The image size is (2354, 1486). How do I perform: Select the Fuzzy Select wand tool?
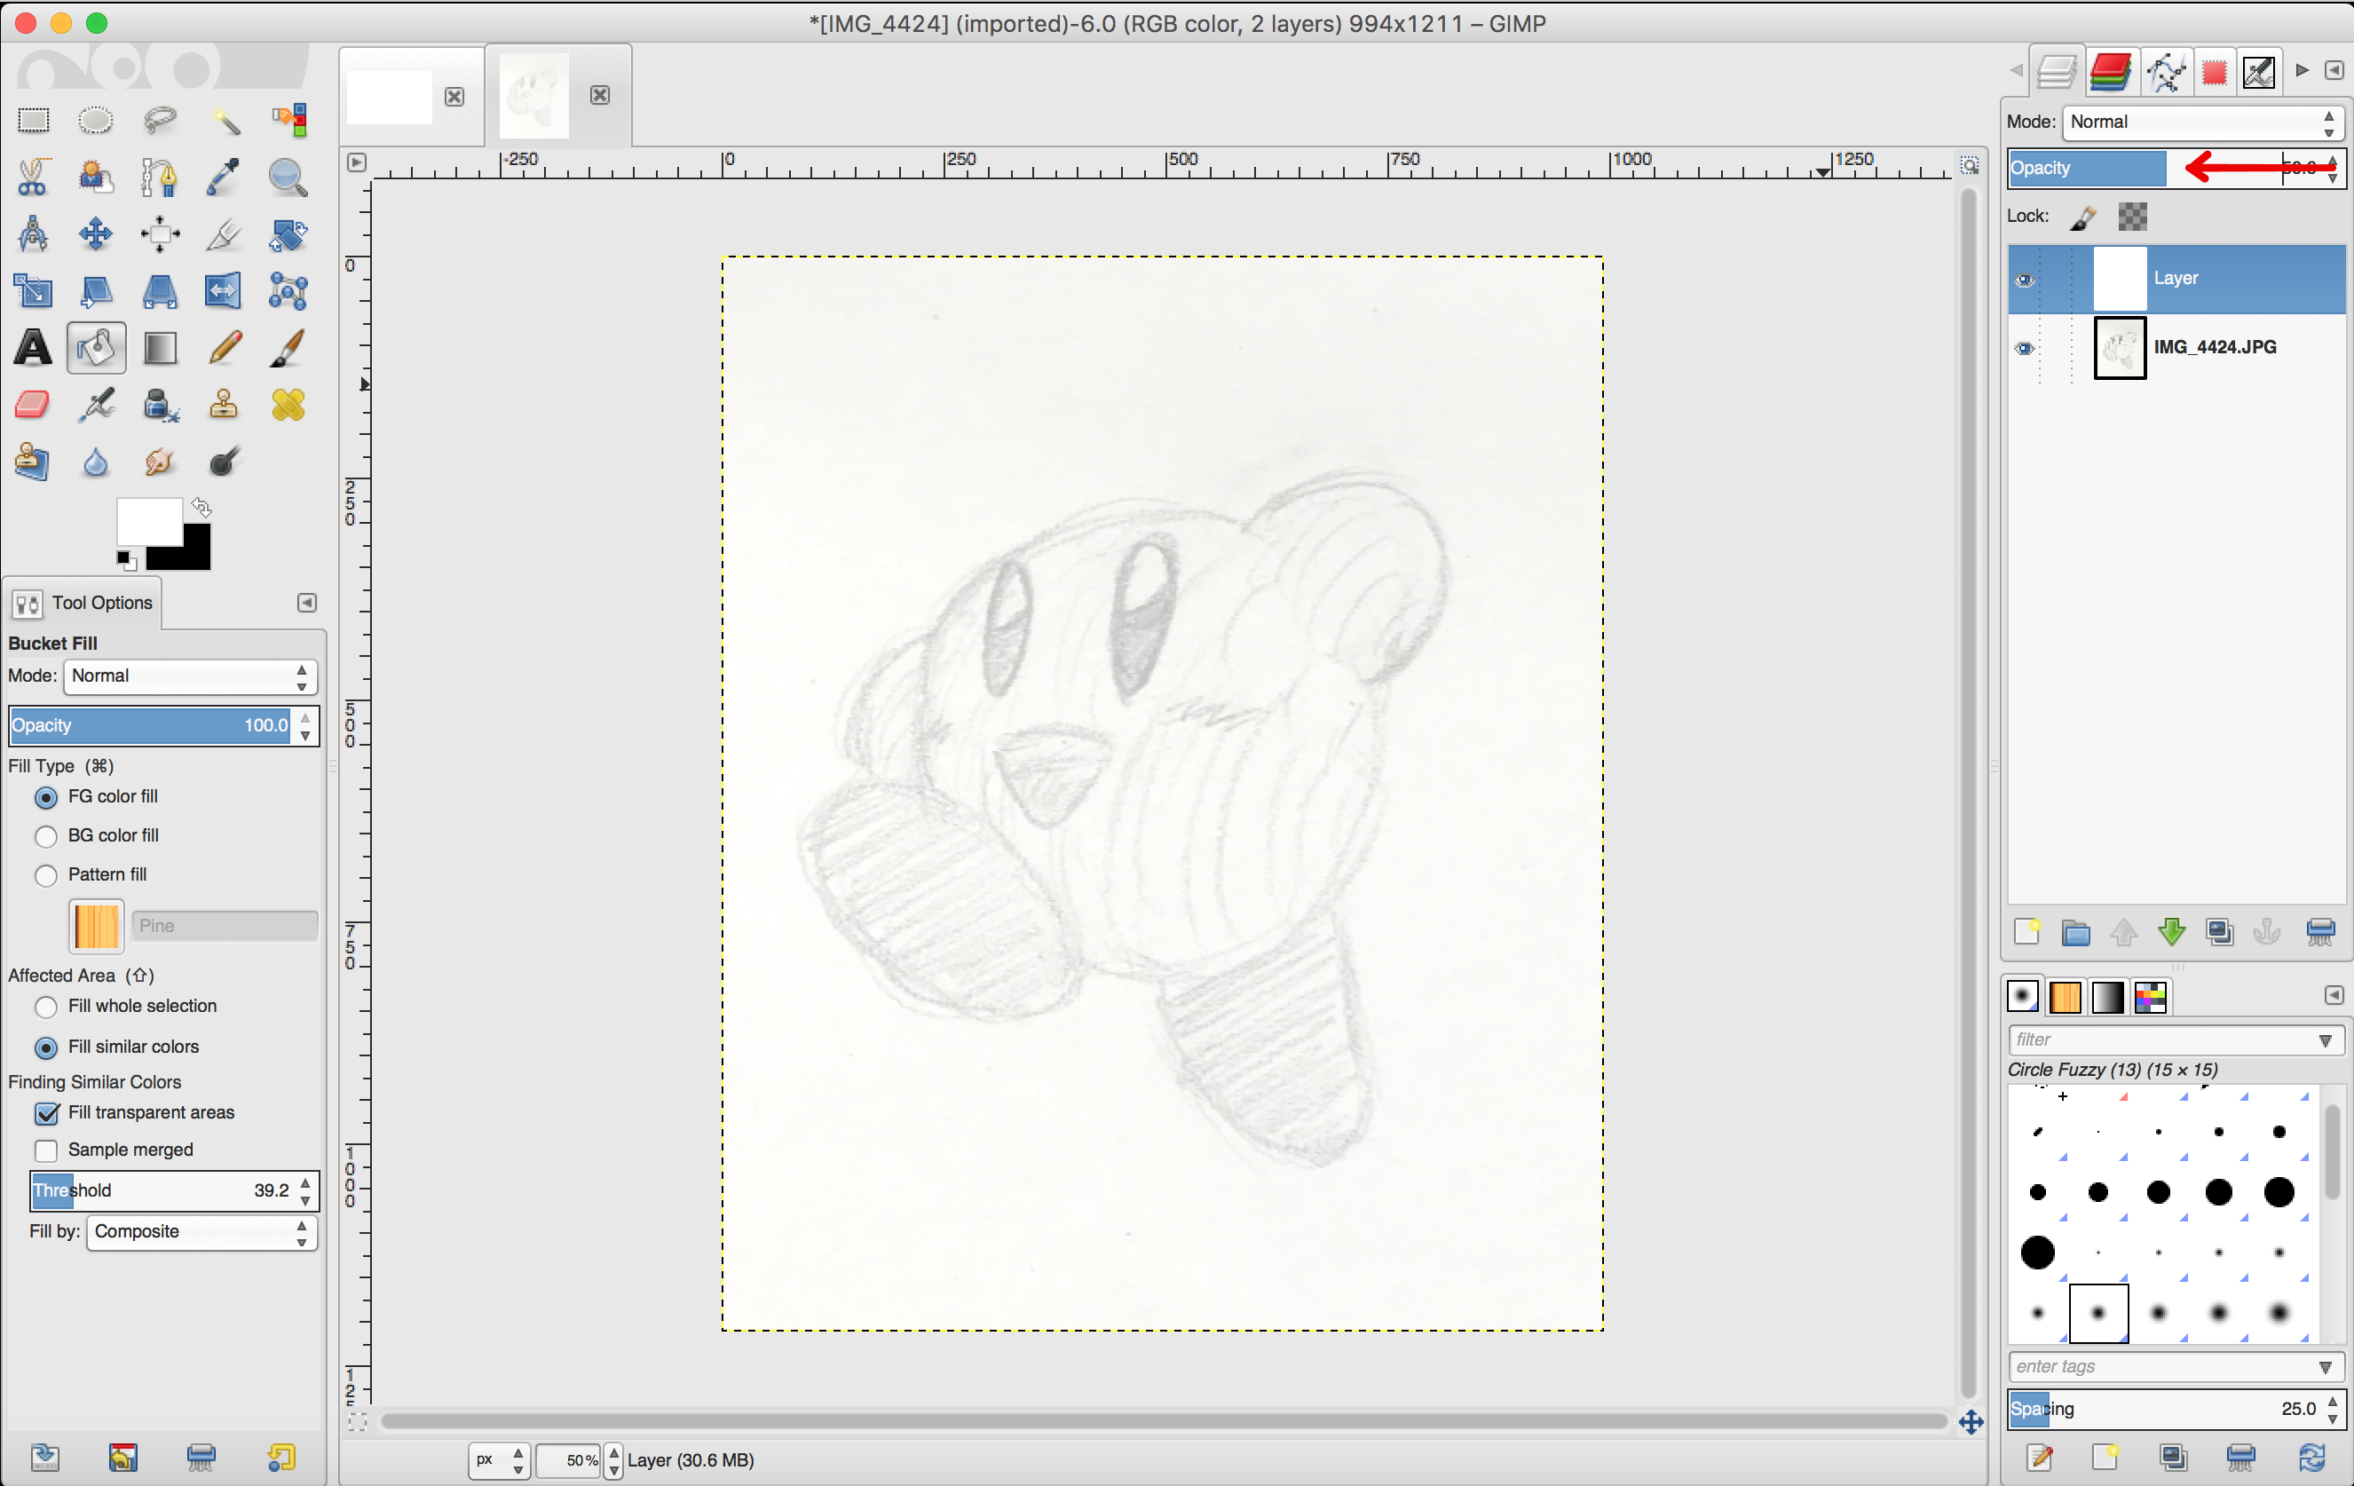[225, 120]
